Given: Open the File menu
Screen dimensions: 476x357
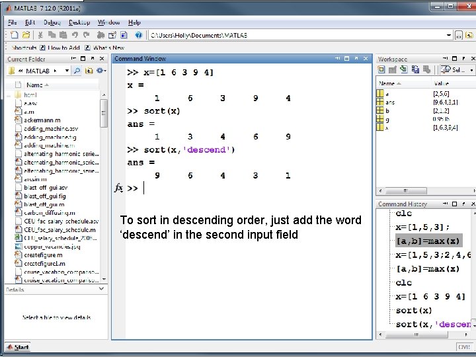Looking at the screenshot, I should click(x=12, y=22).
